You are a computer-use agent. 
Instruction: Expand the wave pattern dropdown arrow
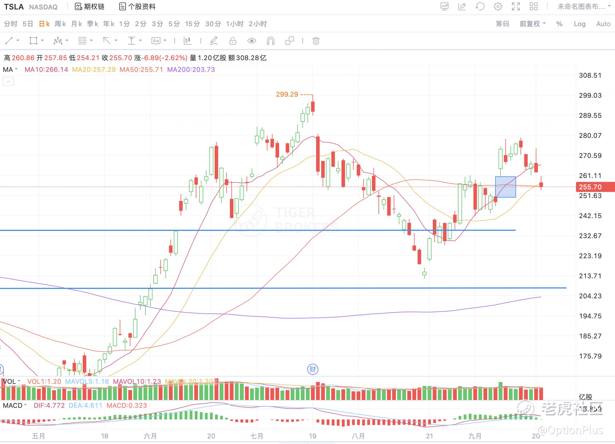tap(67, 40)
